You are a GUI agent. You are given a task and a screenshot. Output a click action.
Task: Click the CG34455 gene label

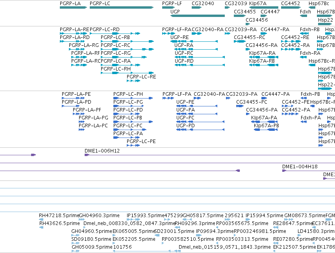coord(244,11)
